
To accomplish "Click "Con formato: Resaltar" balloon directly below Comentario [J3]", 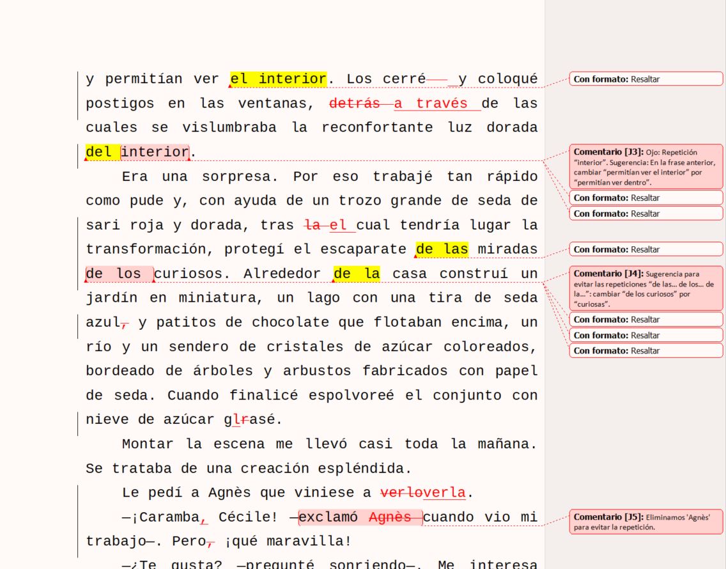I will 645,198.
